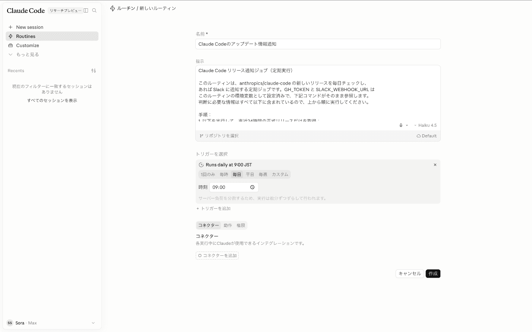This screenshot has width=532, height=332.
Task: Open search via magnifier icon
Action: tap(94, 11)
